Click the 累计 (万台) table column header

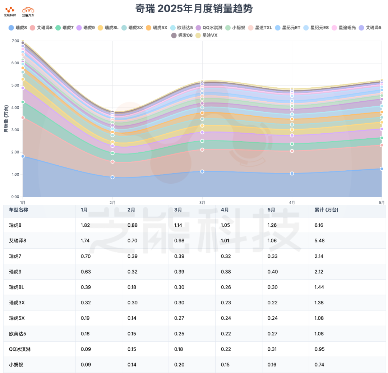click(x=326, y=210)
